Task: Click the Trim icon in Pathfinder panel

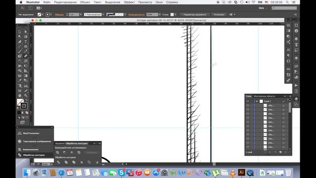Action: pos(66,162)
